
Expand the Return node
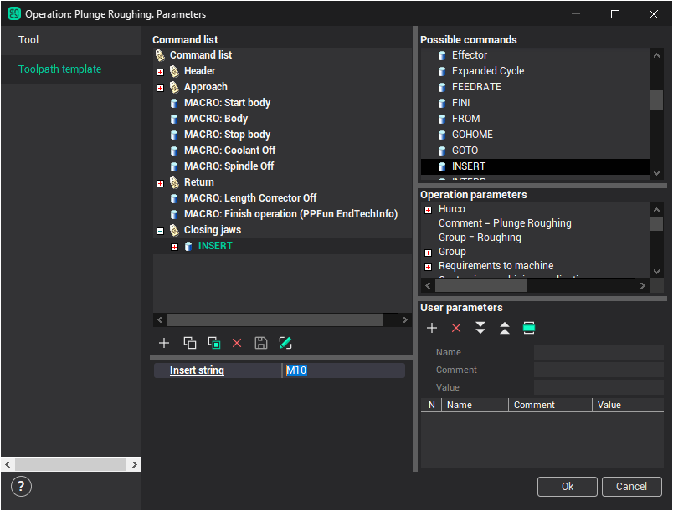pos(160,183)
